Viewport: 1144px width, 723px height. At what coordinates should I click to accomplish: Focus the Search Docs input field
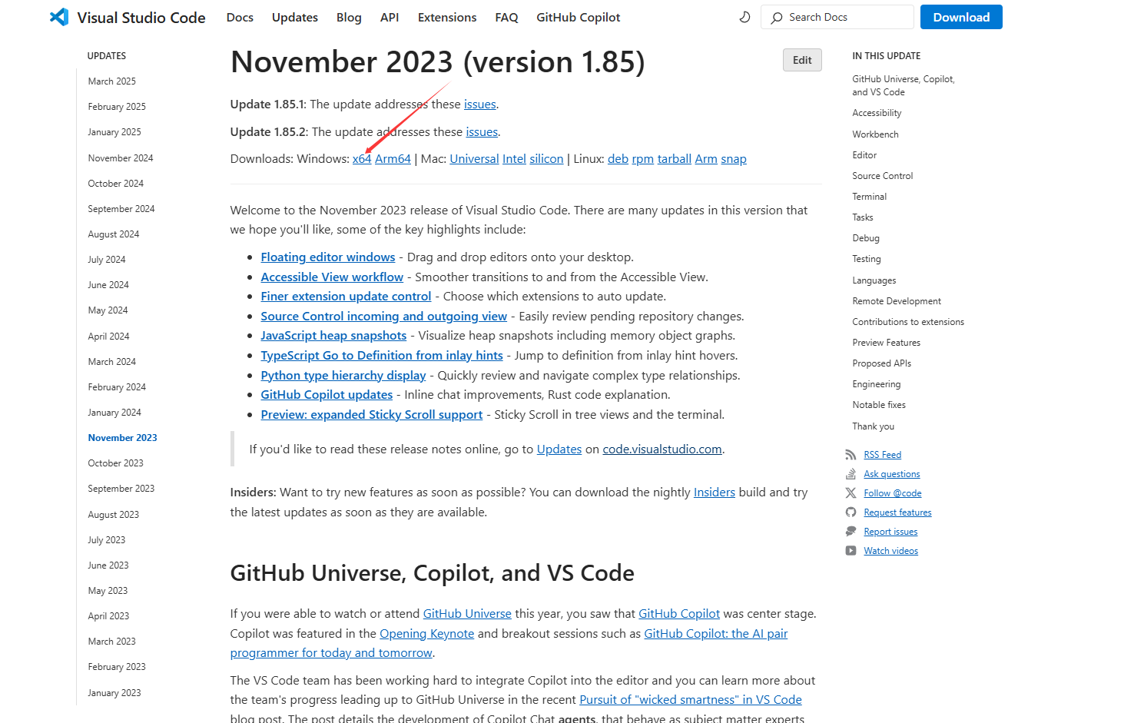(837, 17)
